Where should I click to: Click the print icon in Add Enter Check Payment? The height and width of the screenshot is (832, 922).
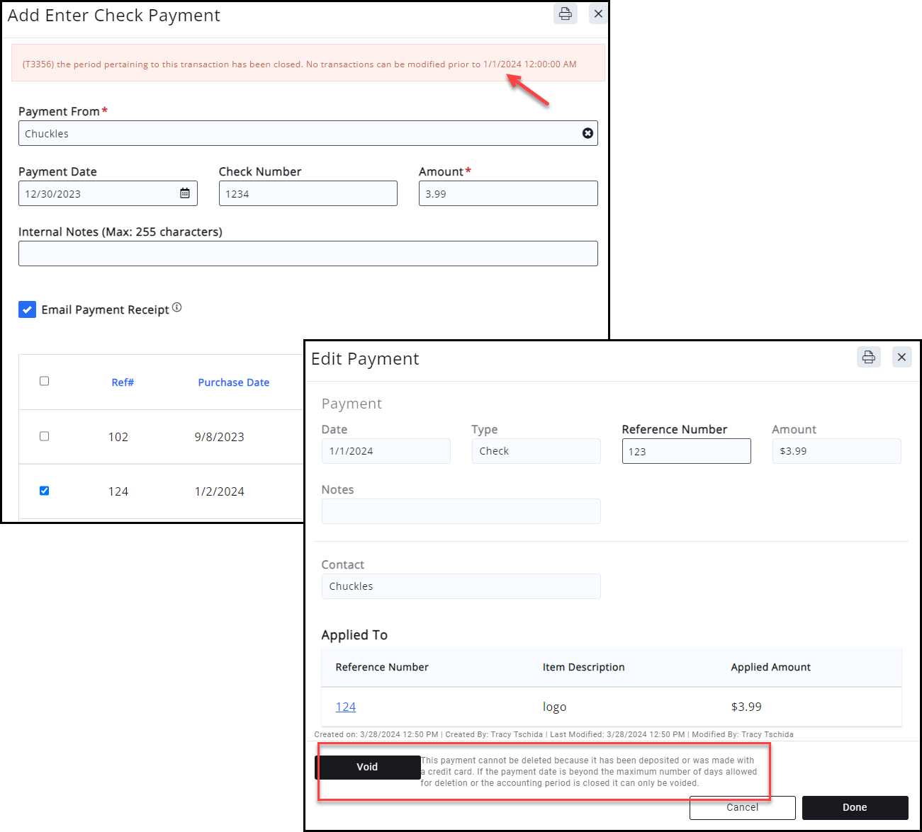pyautogui.click(x=565, y=13)
